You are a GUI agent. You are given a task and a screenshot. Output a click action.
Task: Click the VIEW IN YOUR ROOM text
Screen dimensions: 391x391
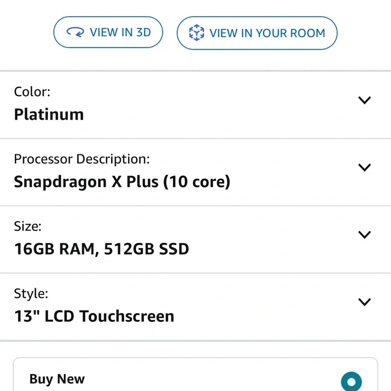click(267, 33)
